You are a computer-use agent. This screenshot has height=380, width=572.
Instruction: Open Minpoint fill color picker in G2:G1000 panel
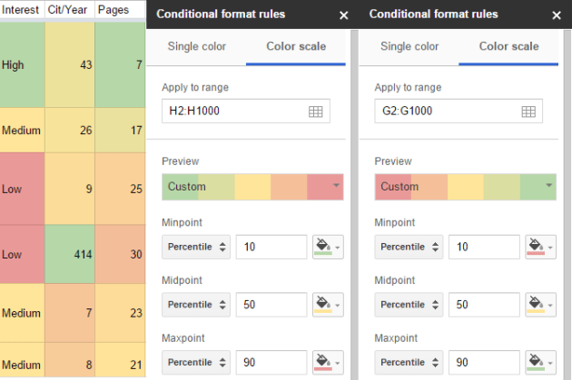540,247
